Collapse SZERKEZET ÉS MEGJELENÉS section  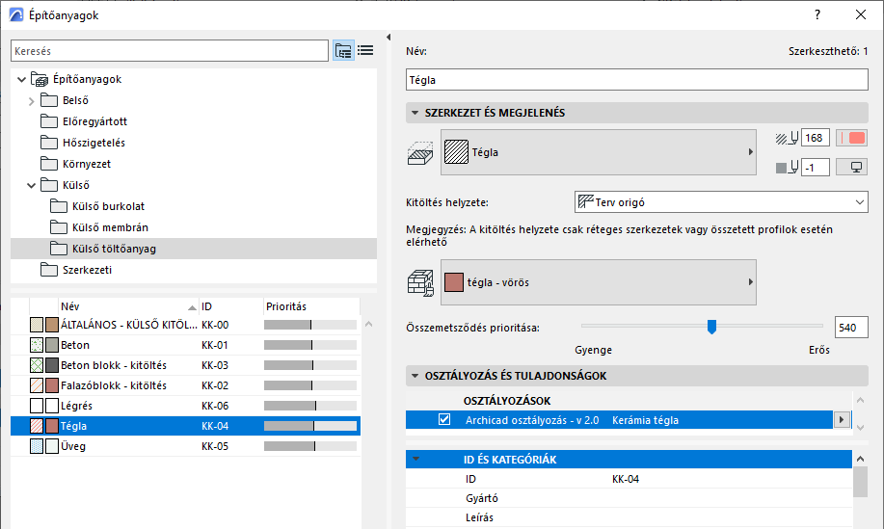coord(415,113)
